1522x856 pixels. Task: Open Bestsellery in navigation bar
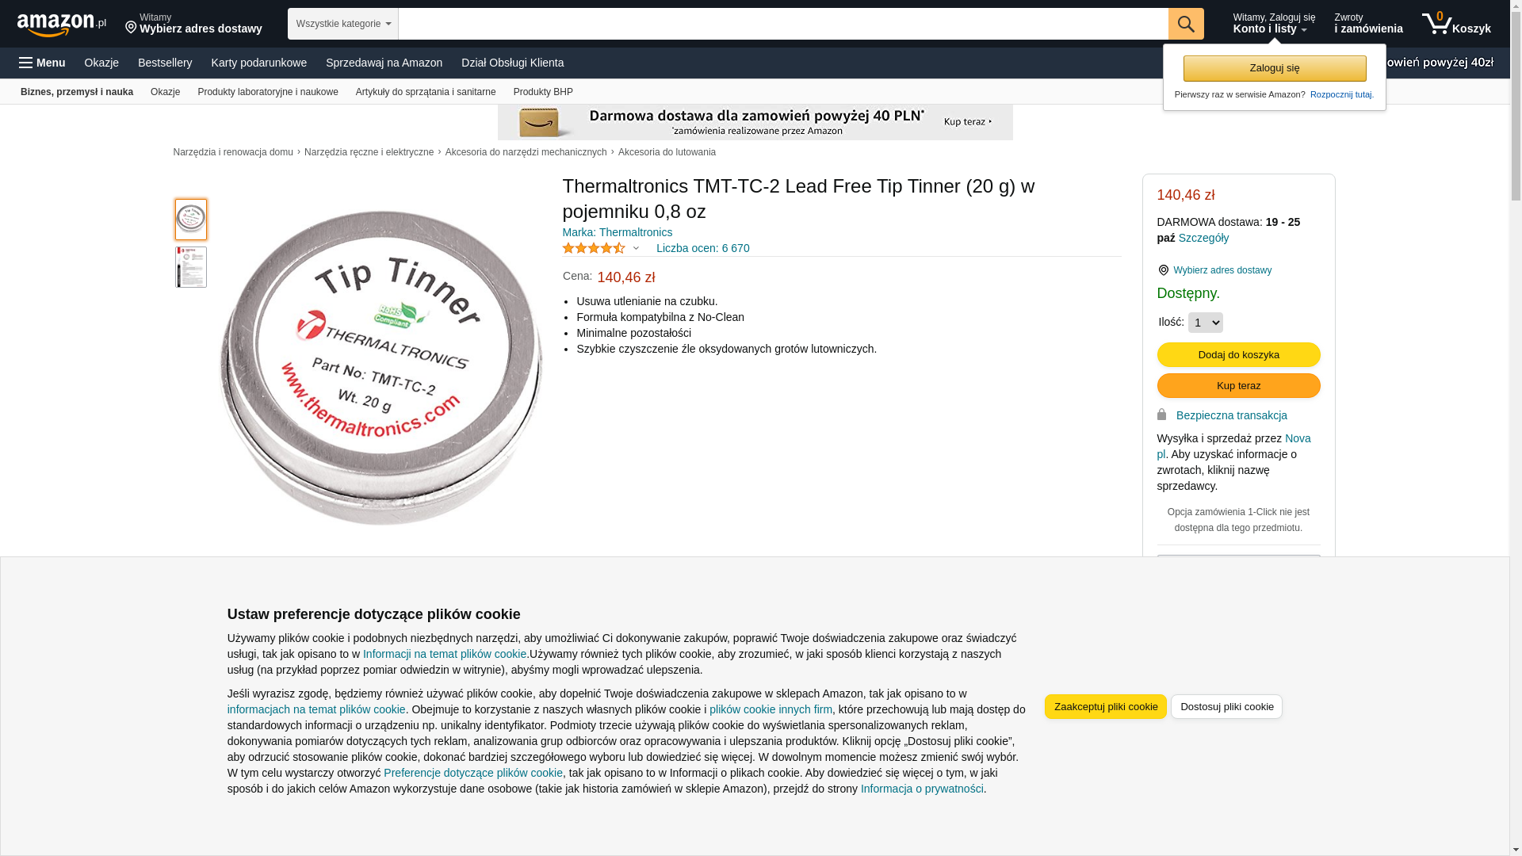[165, 63]
